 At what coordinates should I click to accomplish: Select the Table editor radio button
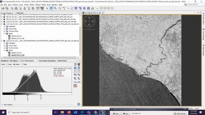point(22,65)
